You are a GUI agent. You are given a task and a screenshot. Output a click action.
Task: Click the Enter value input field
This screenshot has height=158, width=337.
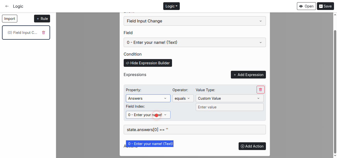229,107
